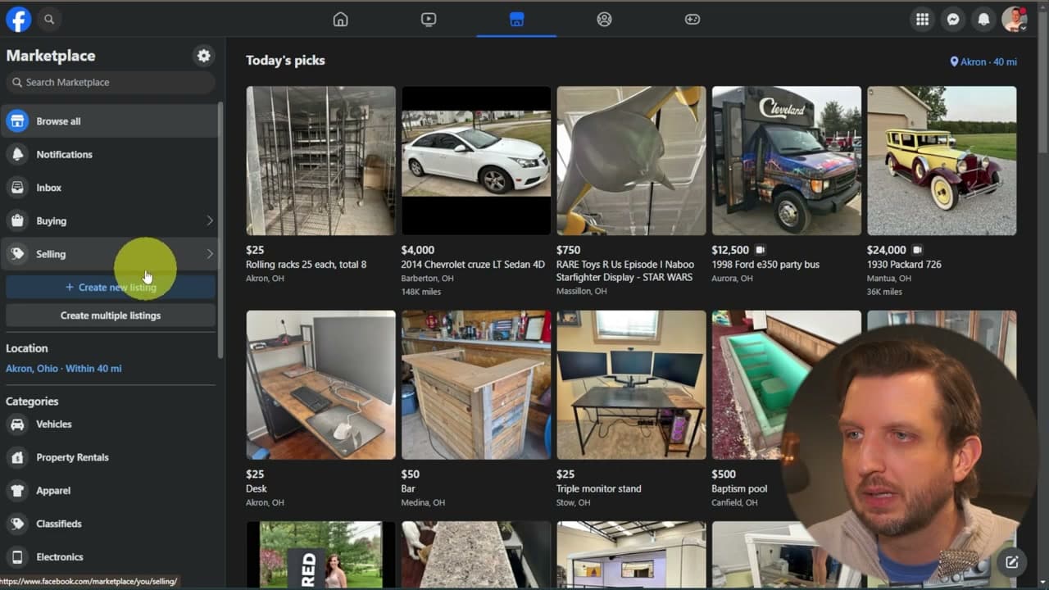Select the Classifieds category label
The image size is (1049, 590).
point(59,524)
